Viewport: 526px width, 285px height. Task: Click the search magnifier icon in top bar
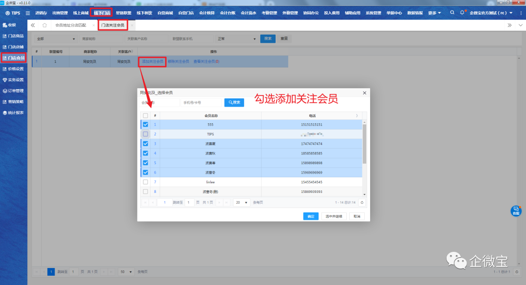(452, 13)
